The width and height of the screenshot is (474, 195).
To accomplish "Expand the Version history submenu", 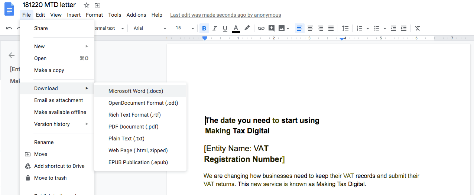I will [57, 124].
